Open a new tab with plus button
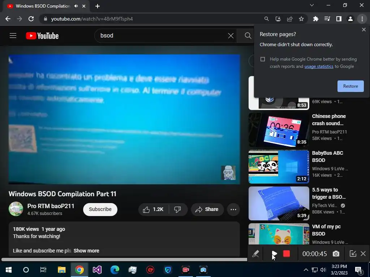 tap(98, 6)
